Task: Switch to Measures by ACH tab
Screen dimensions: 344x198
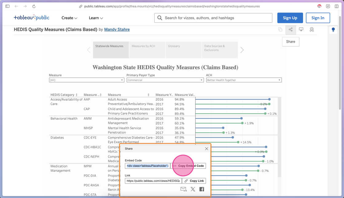Action: point(147,50)
